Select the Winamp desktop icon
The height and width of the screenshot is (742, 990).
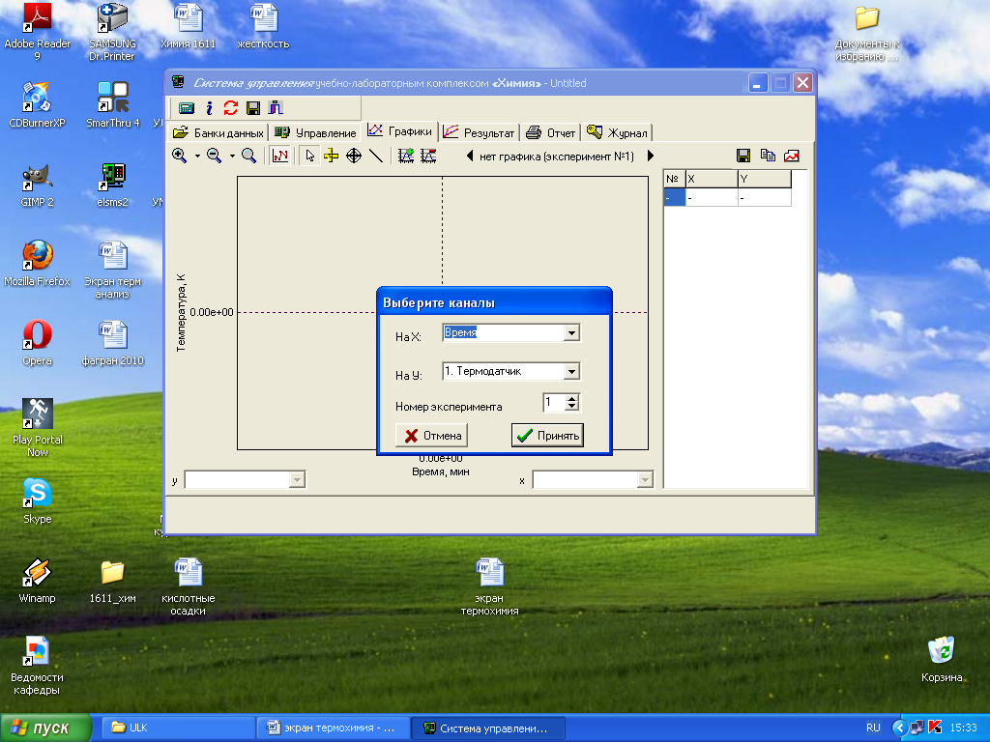click(37, 581)
